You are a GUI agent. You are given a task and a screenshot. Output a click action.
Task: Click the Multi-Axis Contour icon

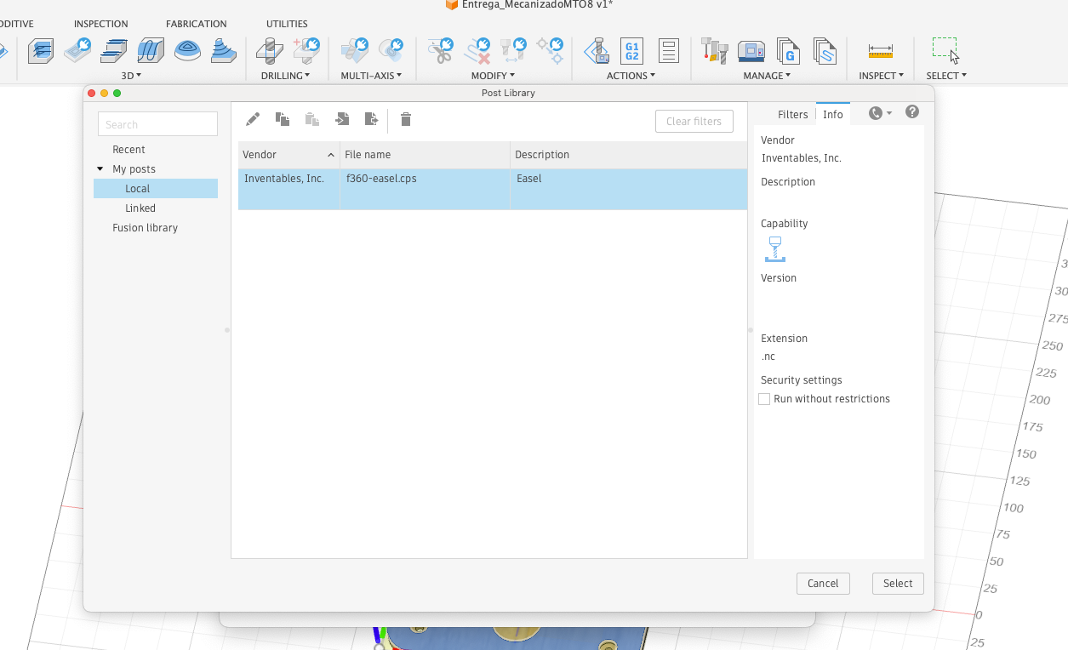[x=391, y=50]
